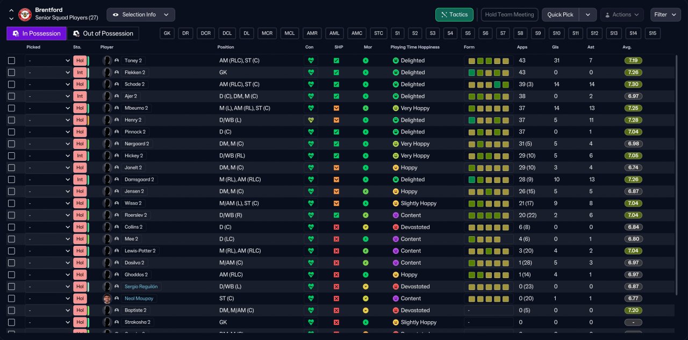Viewport: 688px width, 340px height.
Task: Click Sergio Reguilón's yellow morale icon
Action: tap(365, 287)
